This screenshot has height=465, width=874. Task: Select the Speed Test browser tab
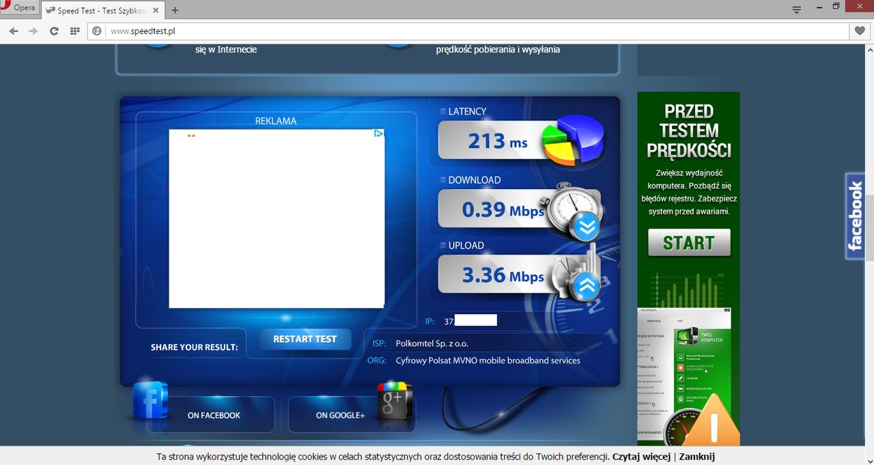coord(102,10)
